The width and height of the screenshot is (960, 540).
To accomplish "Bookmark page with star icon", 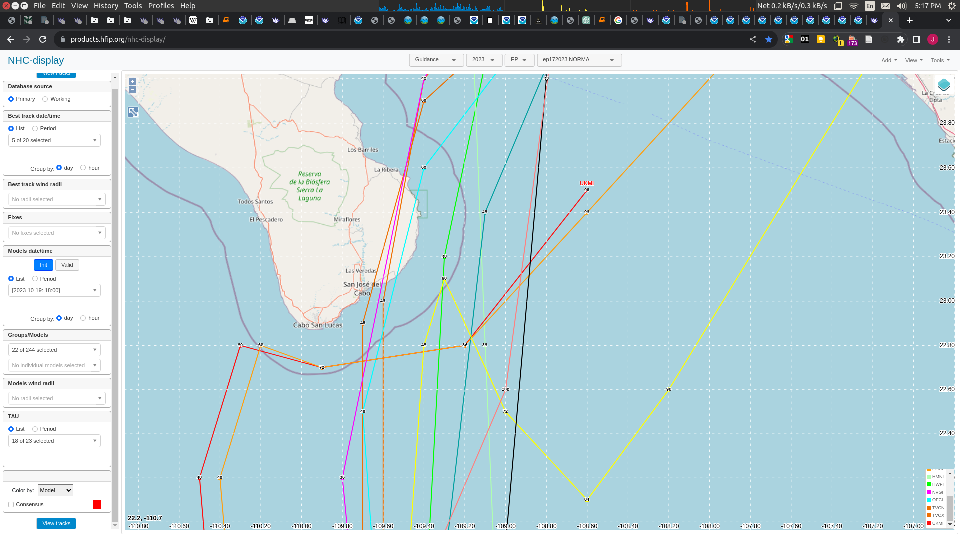I will point(769,39).
